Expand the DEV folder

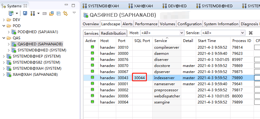4,20
